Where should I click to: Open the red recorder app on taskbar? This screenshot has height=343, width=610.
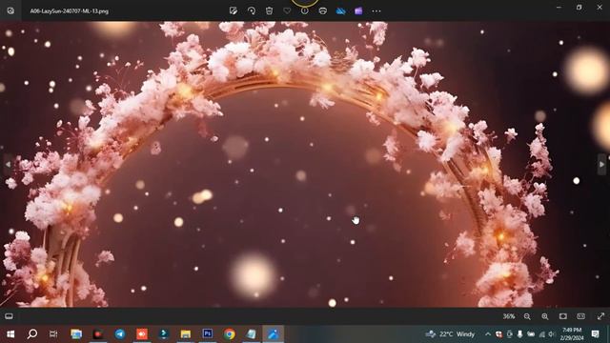98,333
